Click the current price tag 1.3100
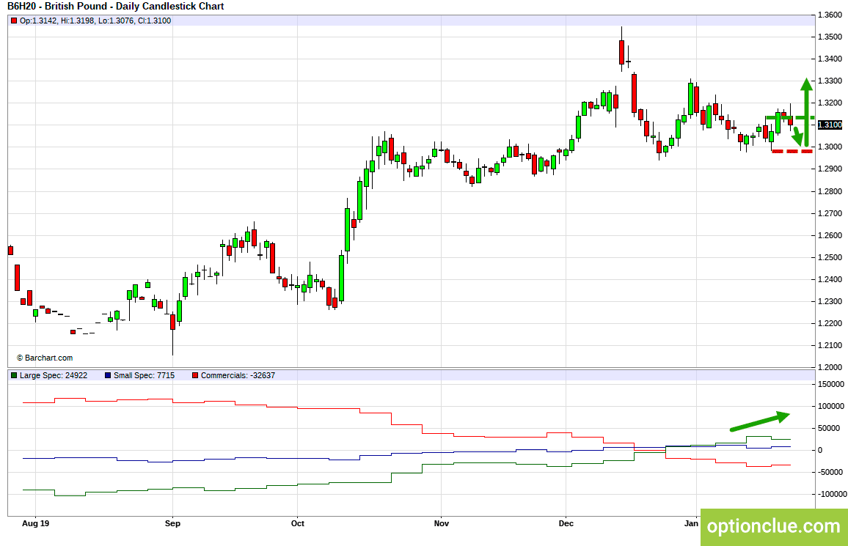This screenshot has width=848, height=546. click(830, 125)
